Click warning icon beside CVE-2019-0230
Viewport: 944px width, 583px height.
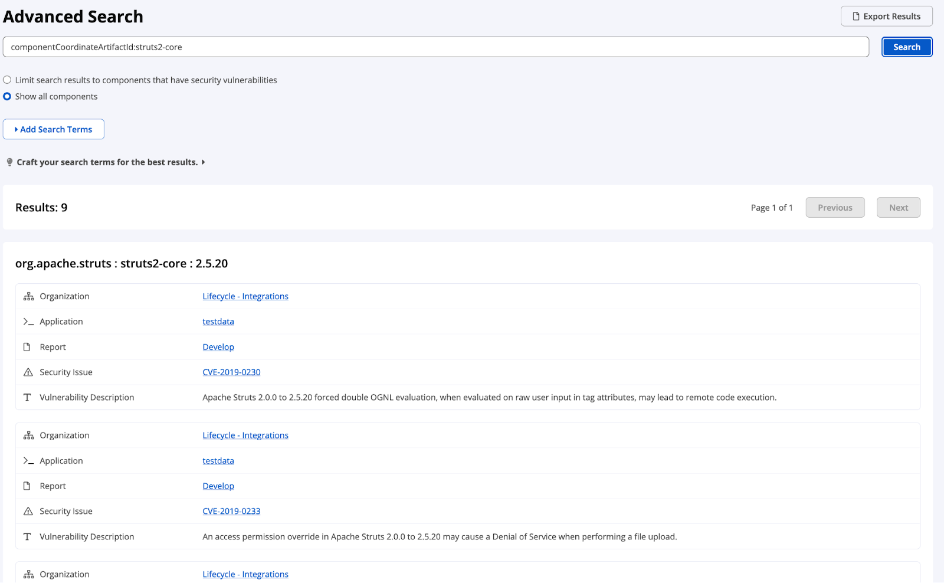click(28, 372)
